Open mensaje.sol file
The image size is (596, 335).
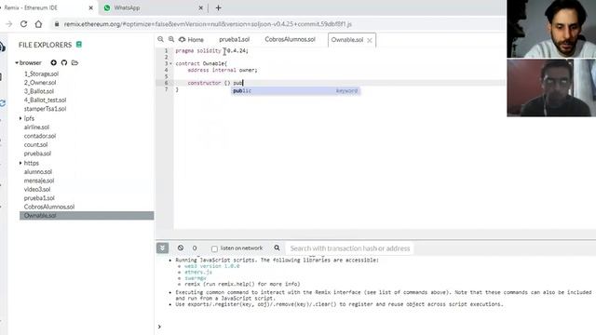(39, 181)
